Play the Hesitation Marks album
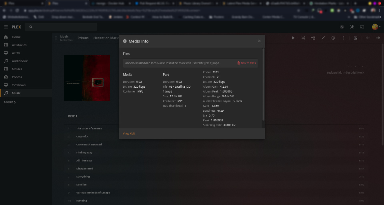 coord(293,38)
